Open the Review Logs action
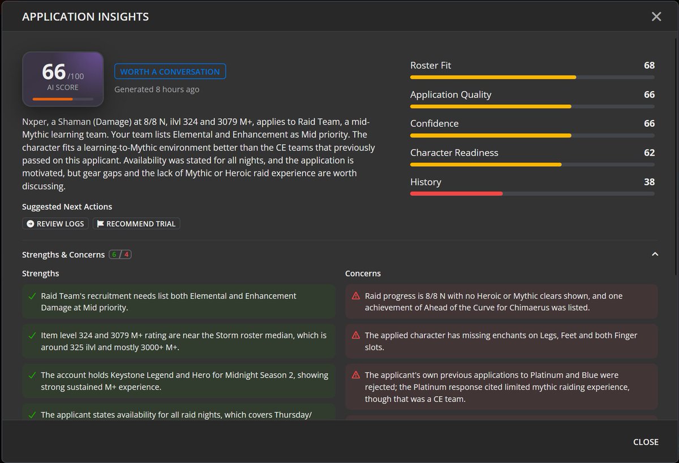This screenshot has height=463, width=679. (x=55, y=224)
